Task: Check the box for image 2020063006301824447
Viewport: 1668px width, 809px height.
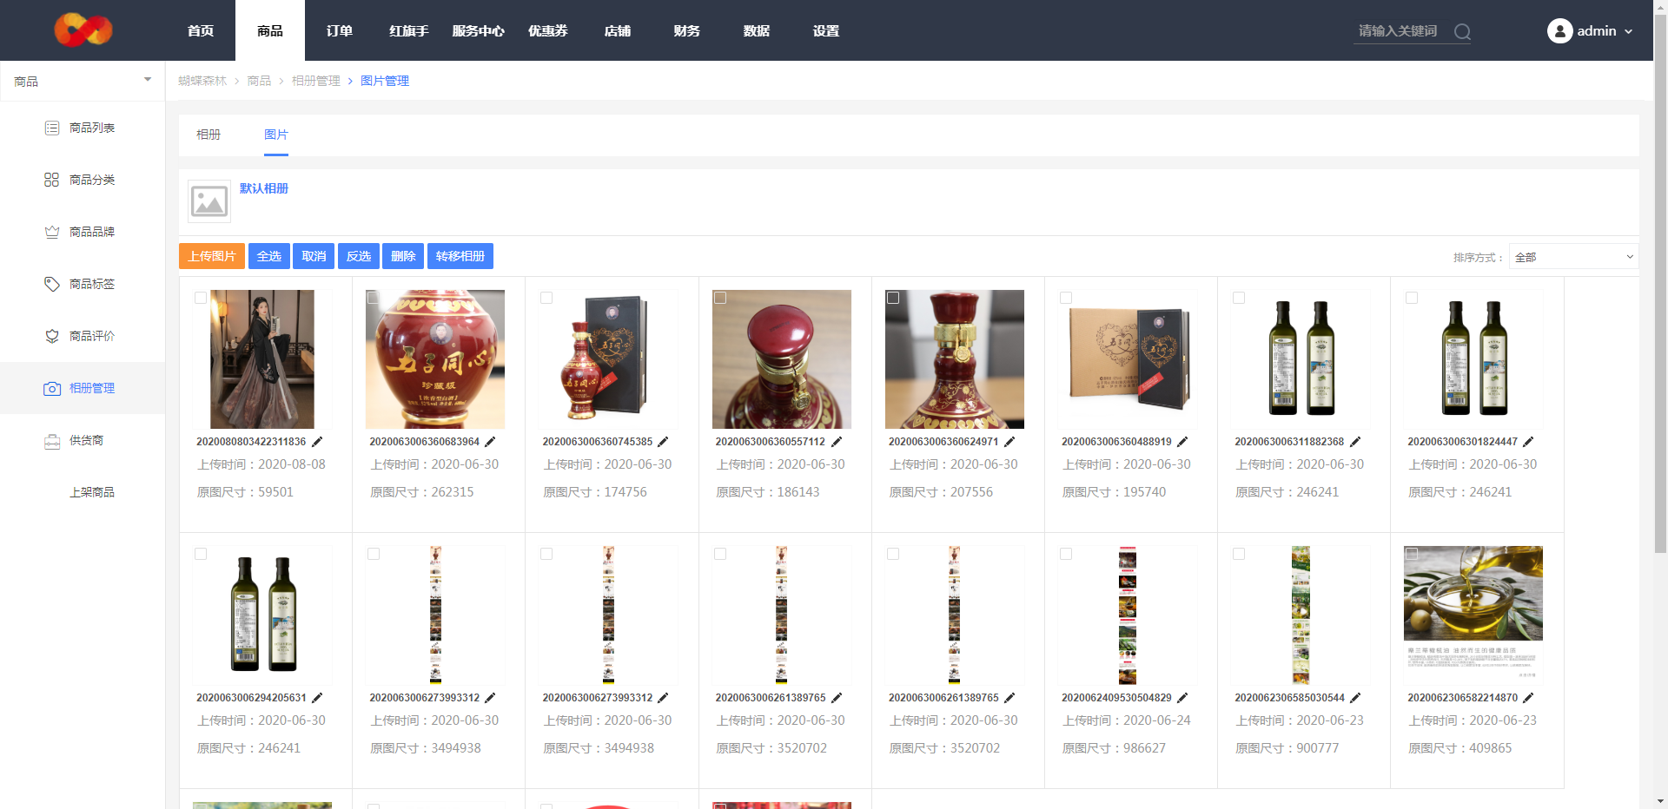Action: (x=1412, y=298)
